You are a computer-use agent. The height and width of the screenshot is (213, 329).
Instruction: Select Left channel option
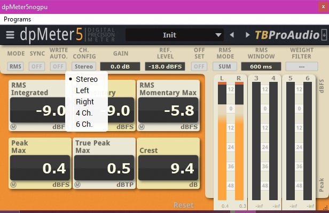(x=87, y=90)
